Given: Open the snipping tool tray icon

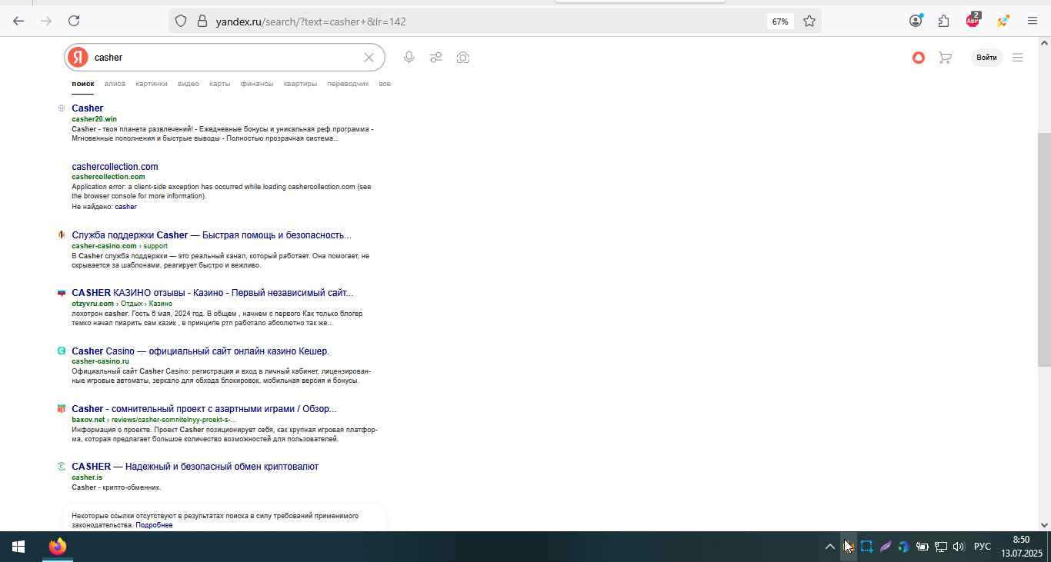Looking at the screenshot, I should click(x=866, y=547).
